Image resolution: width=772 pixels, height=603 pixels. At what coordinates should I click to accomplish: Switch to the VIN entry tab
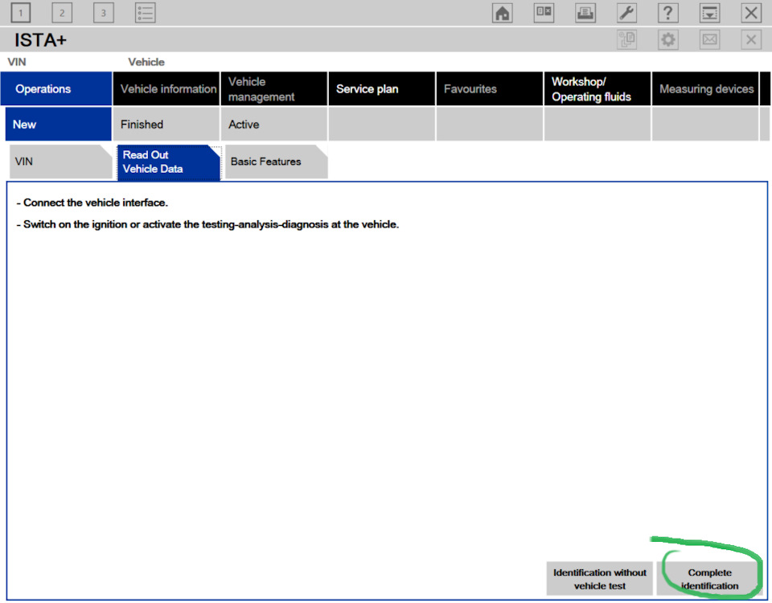(61, 162)
